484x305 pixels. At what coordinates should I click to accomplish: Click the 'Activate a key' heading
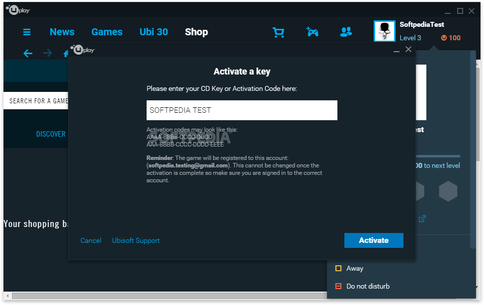[242, 72]
